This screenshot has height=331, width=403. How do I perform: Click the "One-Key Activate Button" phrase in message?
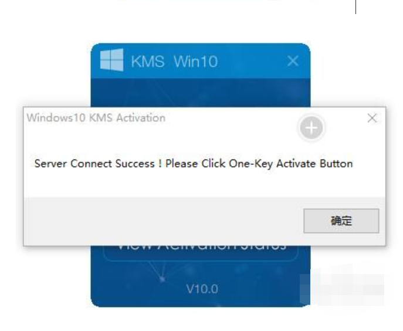pyautogui.click(x=291, y=164)
